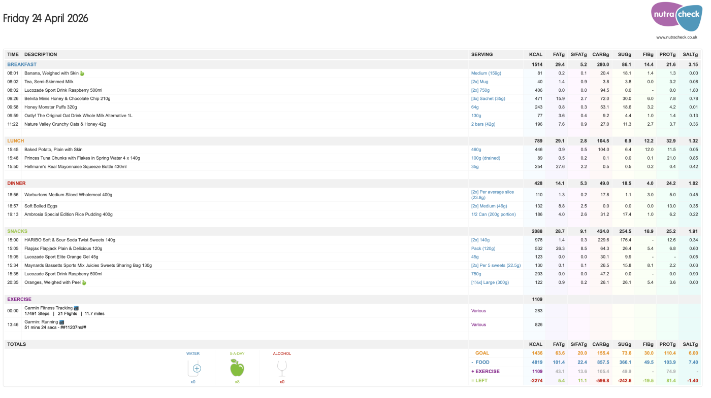This screenshot has height=398, width=711.
Task: Click the Nutracheck logo
Action: pyautogui.click(x=676, y=16)
